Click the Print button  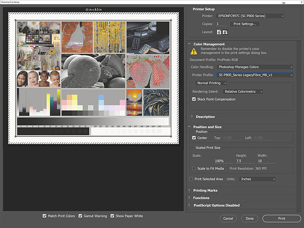281,219
